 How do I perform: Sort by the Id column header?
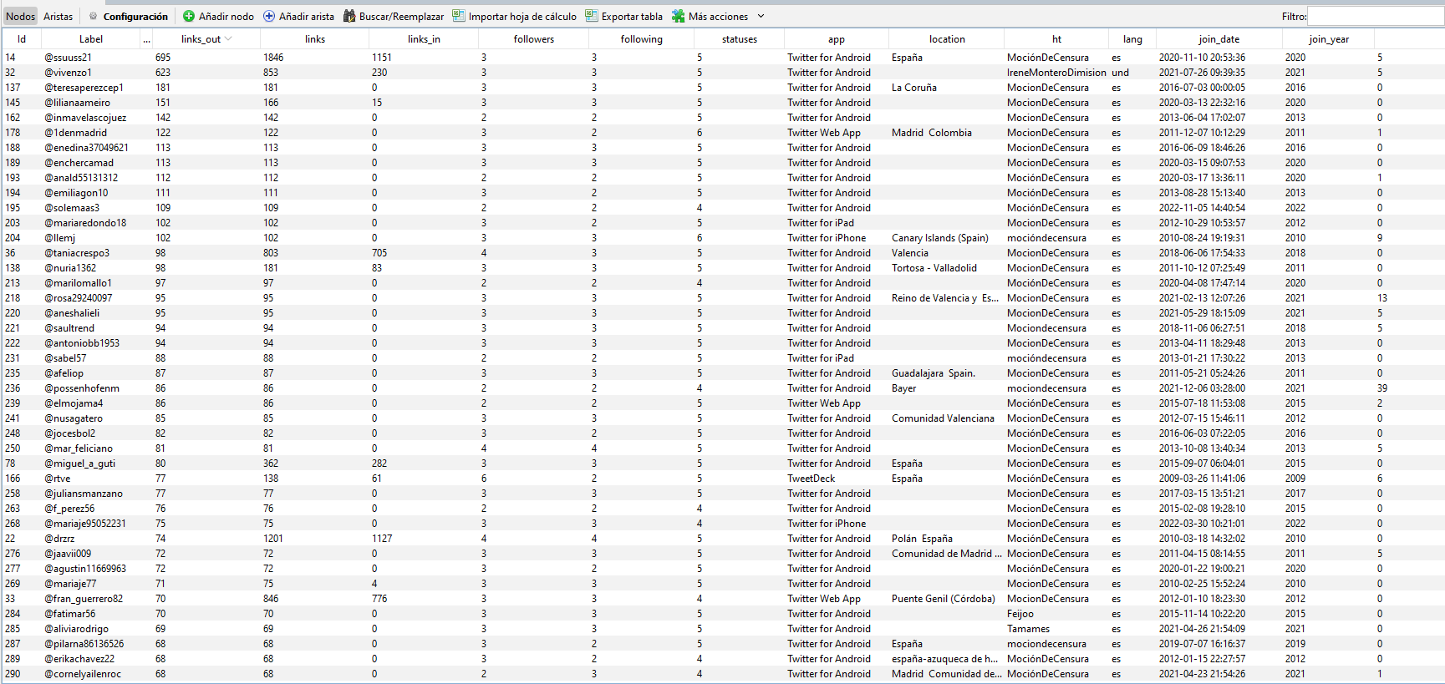[22, 39]
